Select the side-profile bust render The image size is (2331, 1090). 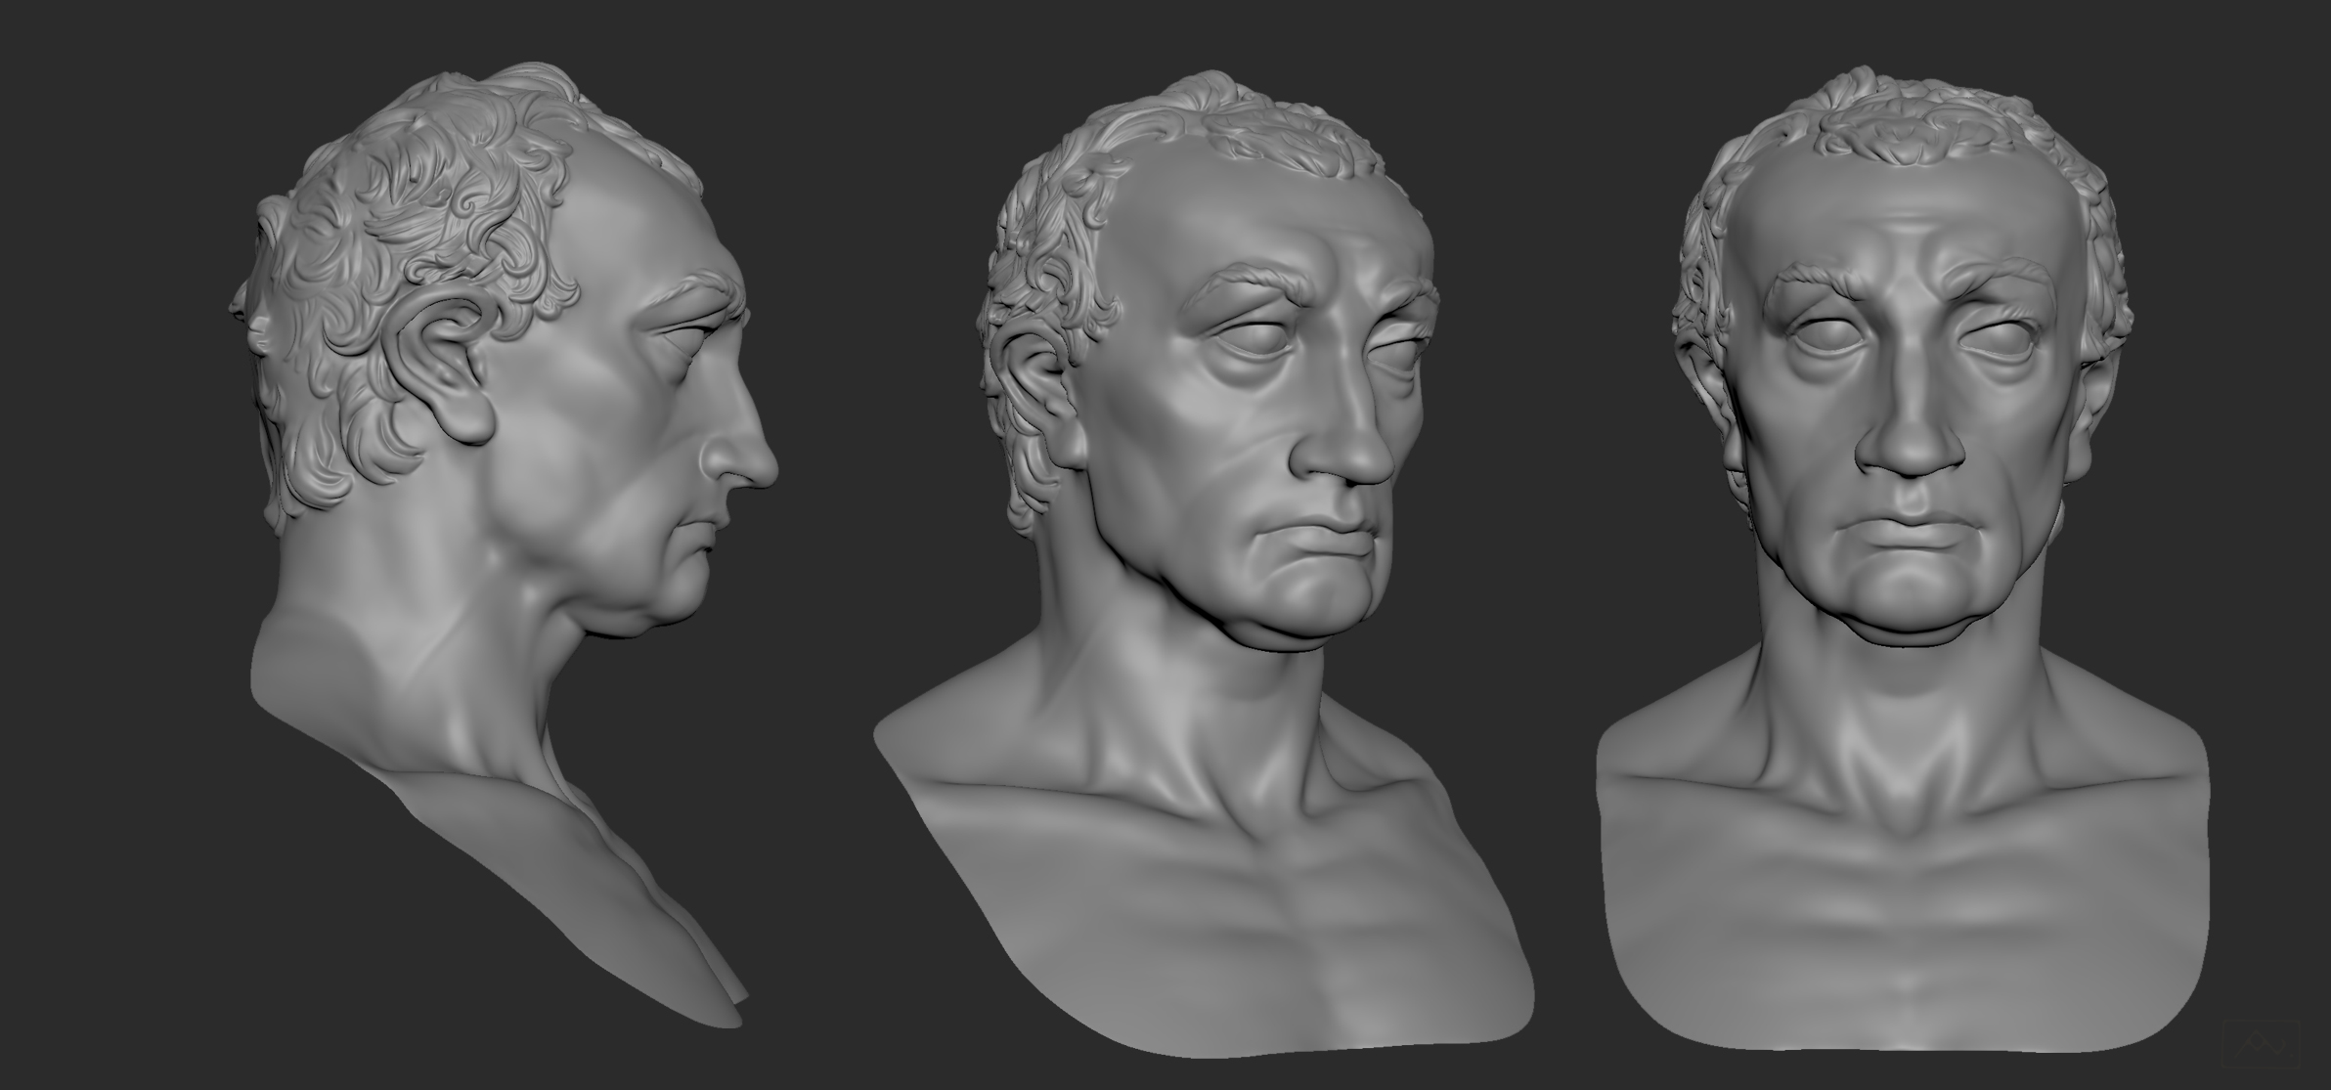(504, 545)
